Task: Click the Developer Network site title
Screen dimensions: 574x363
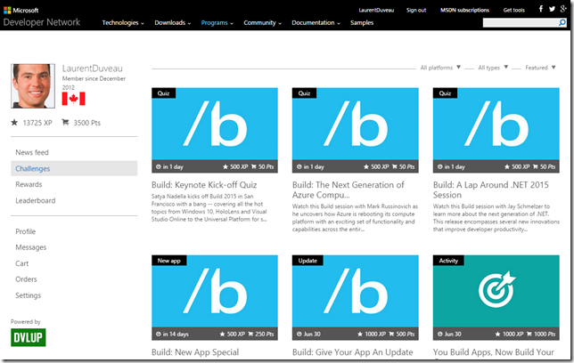Action: tap(41, 22)
